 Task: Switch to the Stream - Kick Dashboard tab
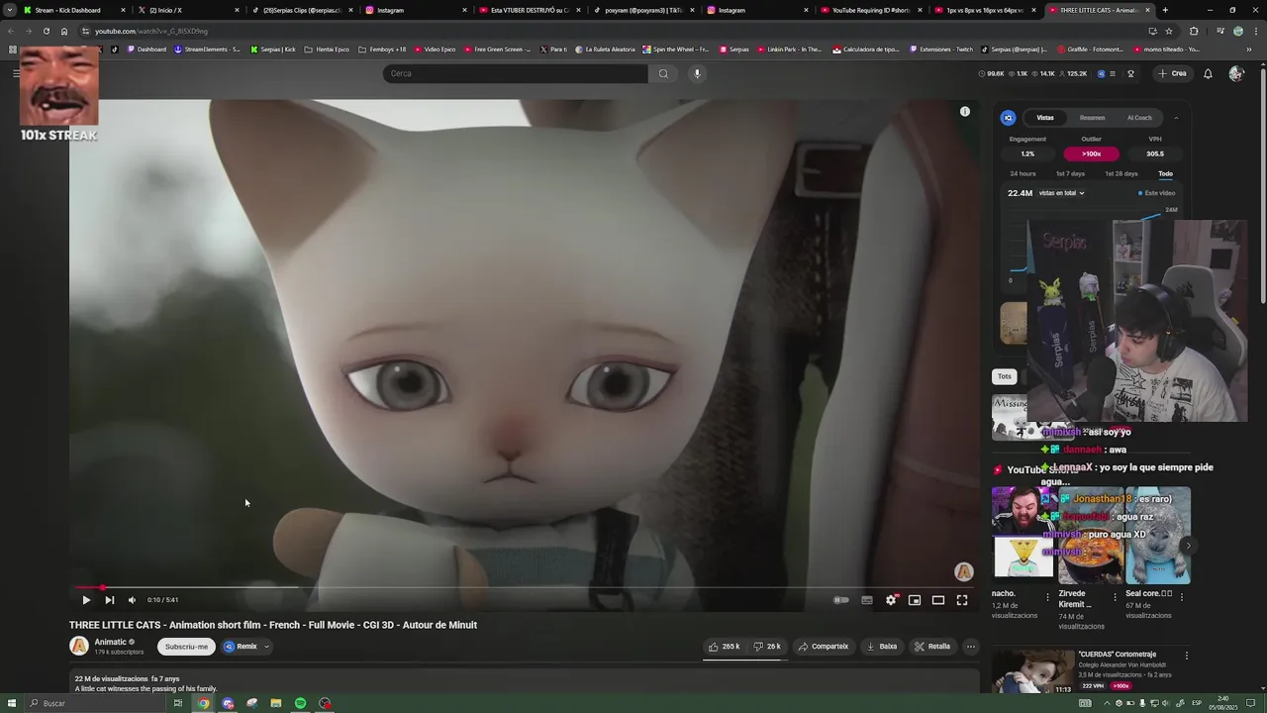pyautogui.click(x=74, y=10)
